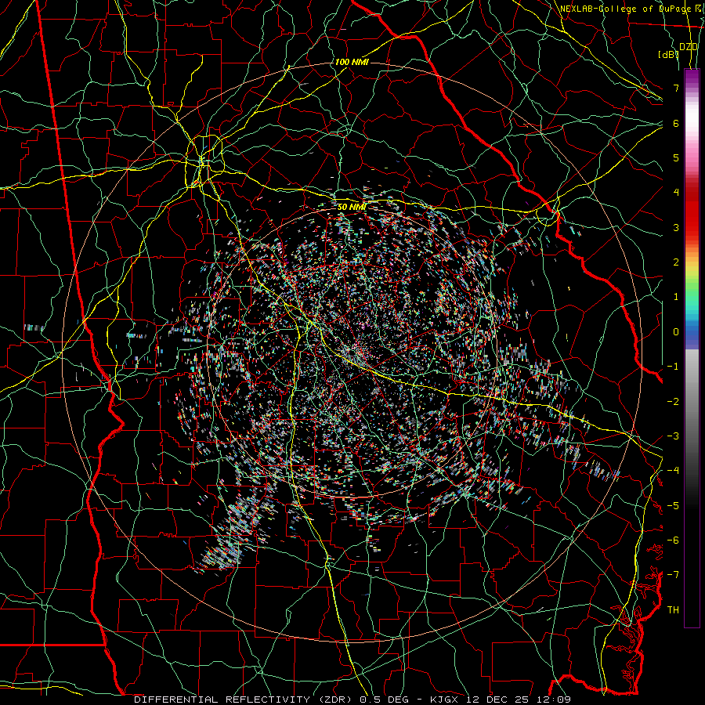705x705 pixels.
Task: Click the "6" value on the color scale
Action: point(676,123)
